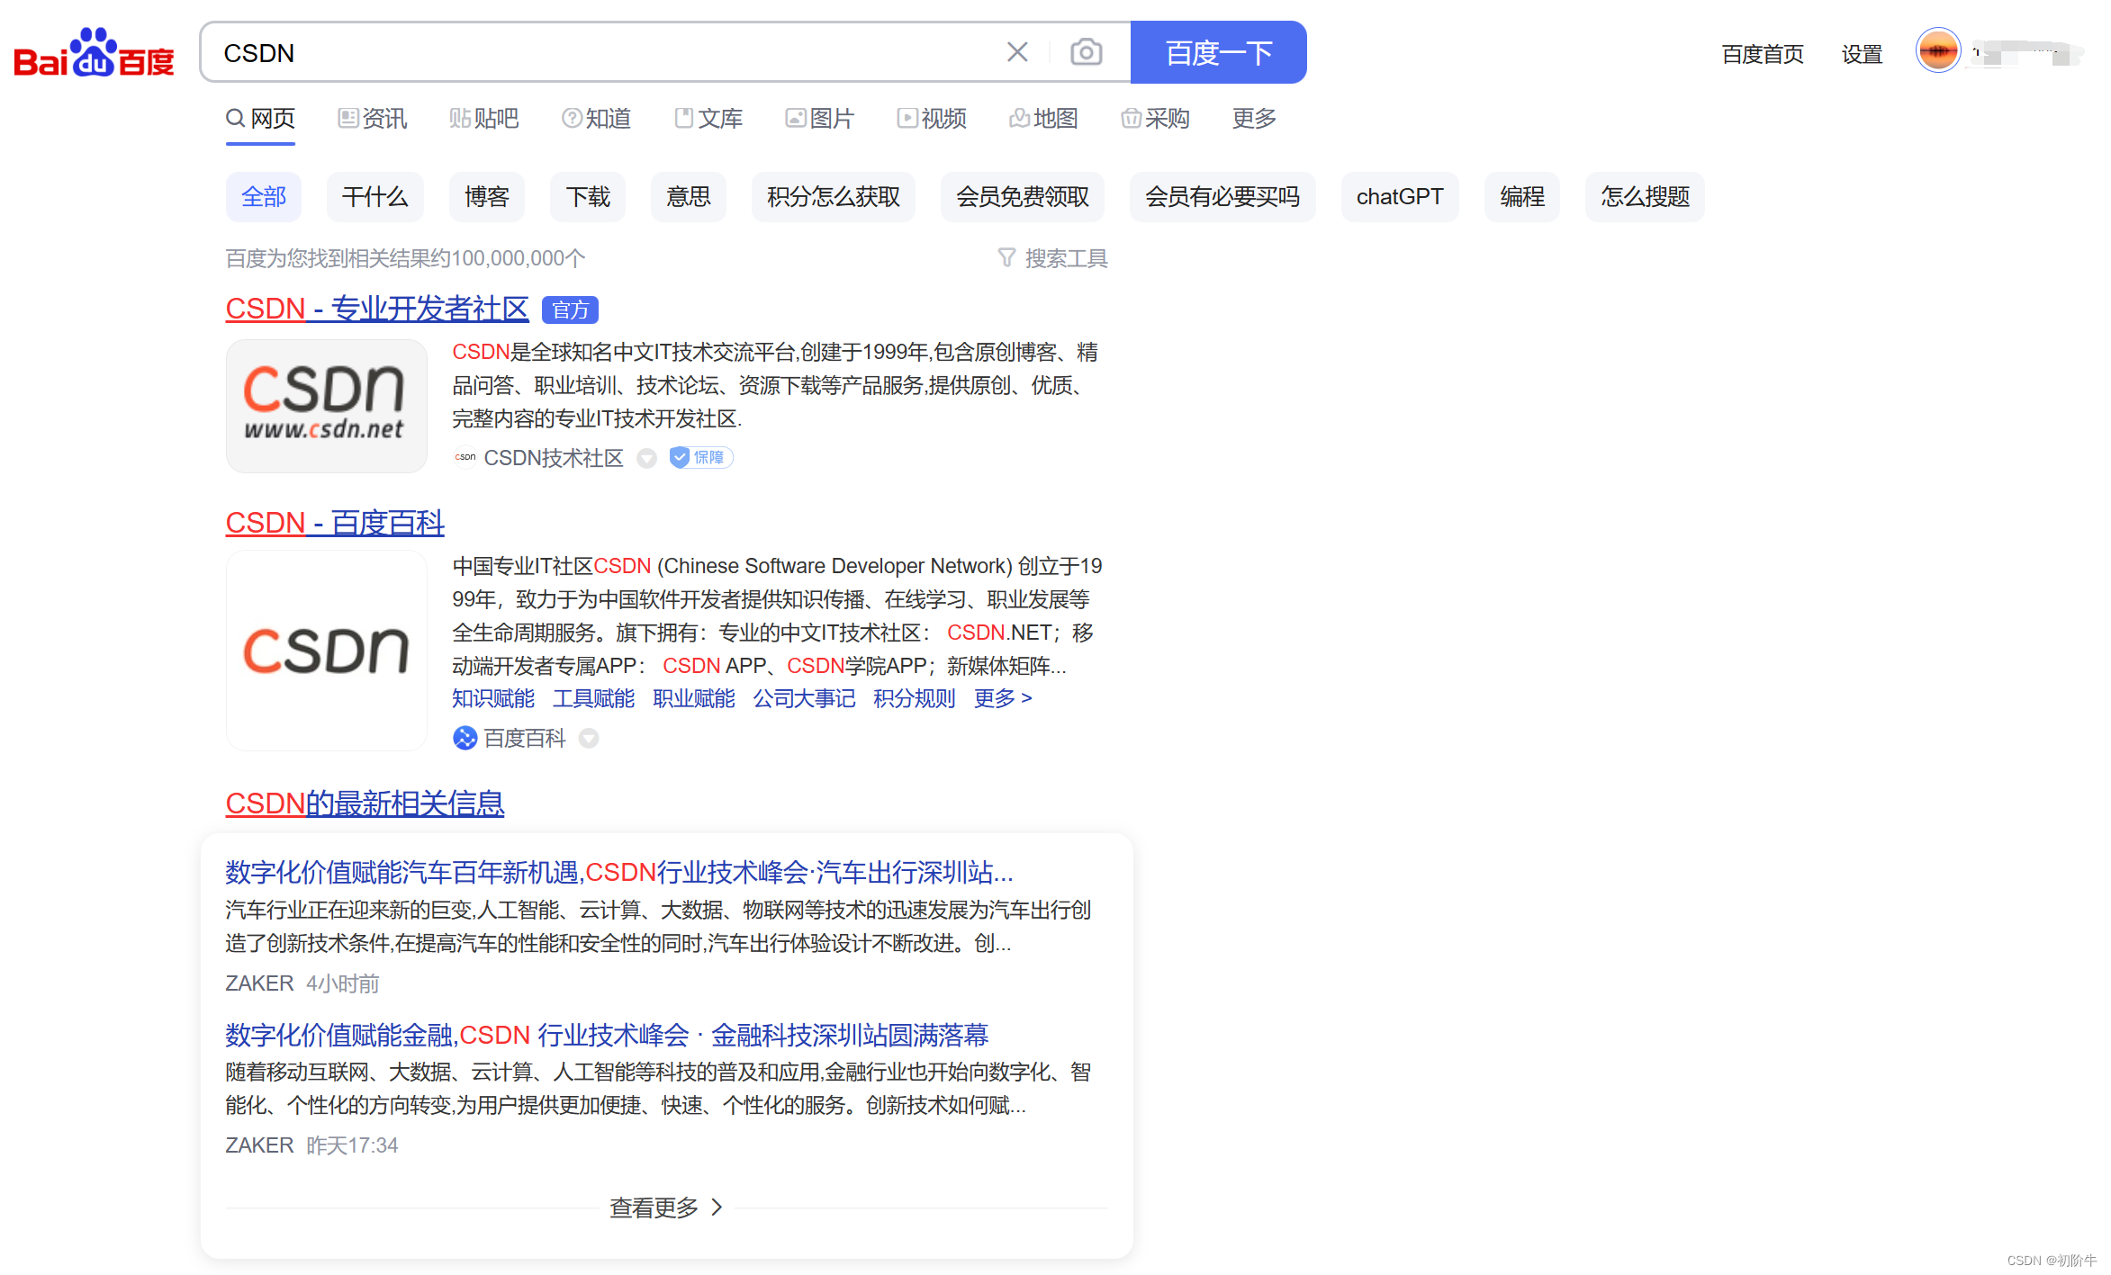The height and width of the screenshot is (1275, 2111).
Task: Click the 官方 badge
Action: click(x=570, y=310)
